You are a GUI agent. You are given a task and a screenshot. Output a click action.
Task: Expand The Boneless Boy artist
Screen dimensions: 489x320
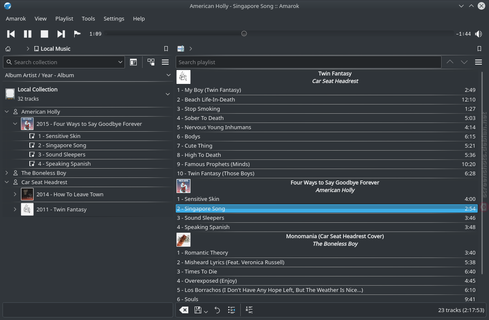pyautogui.click(x=7, y=173)
